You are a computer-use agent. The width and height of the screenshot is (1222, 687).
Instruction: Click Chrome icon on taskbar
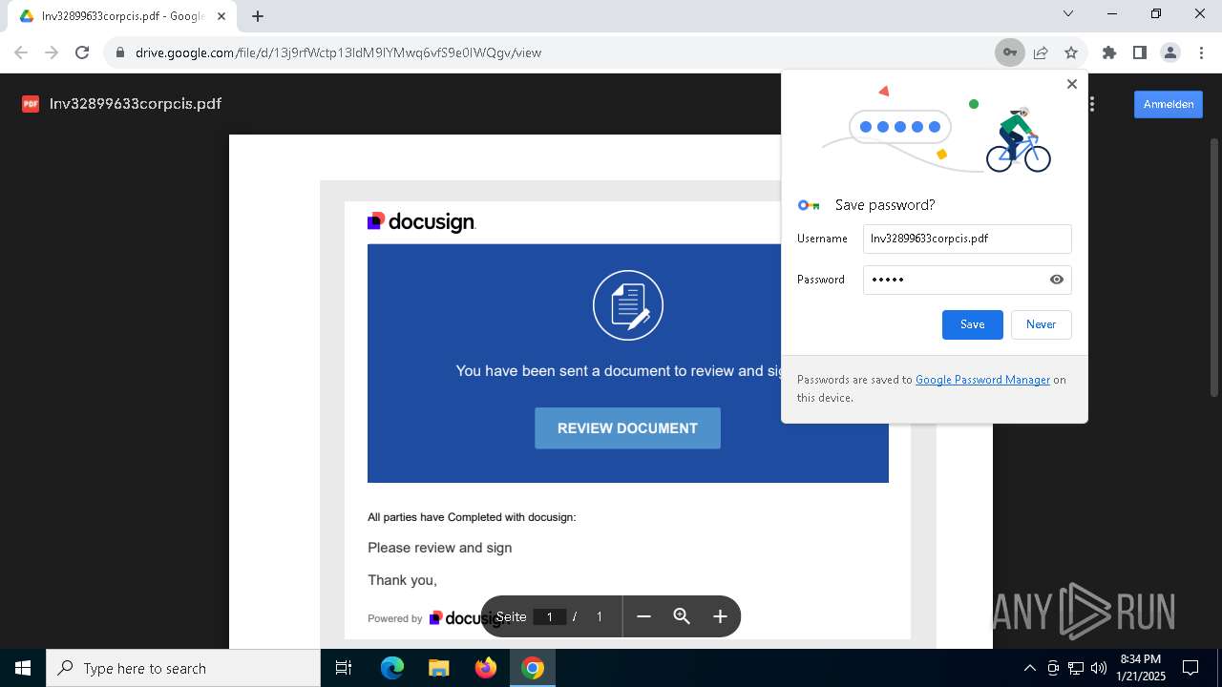[x=533, y=668]
